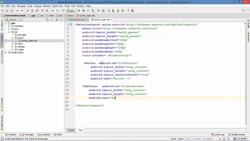Start debugging with the Debug bug icon
The height and width of the screenshot is (141, 250).
point(84,11)
